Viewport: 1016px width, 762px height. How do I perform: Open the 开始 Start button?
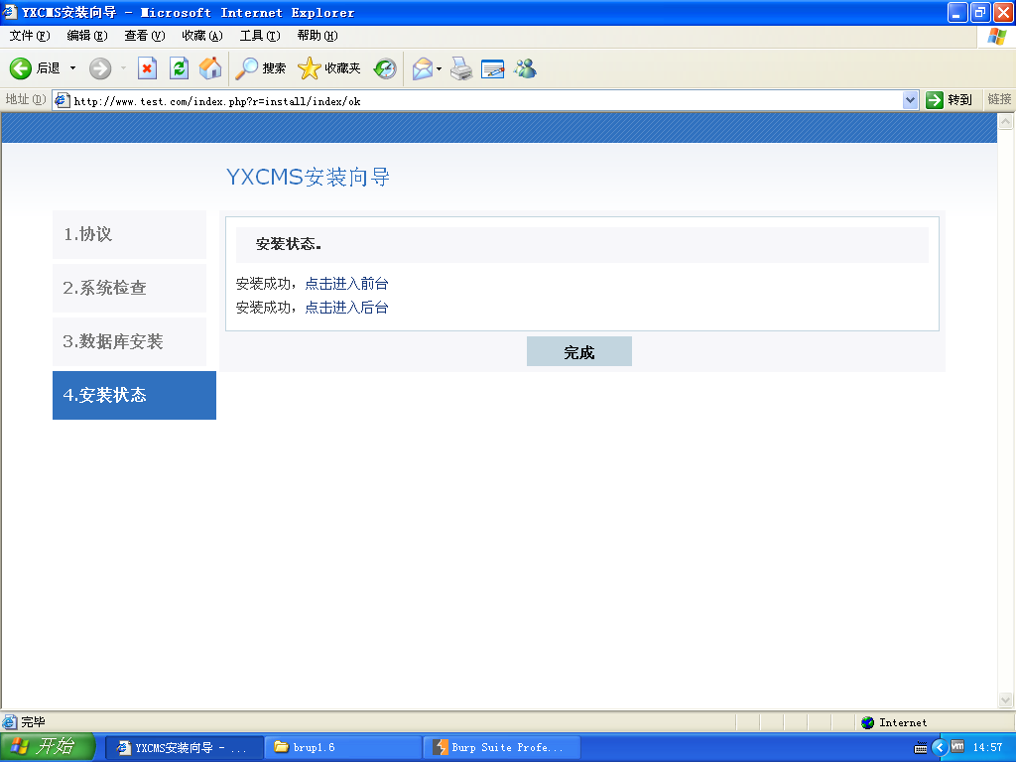point(48,747)
